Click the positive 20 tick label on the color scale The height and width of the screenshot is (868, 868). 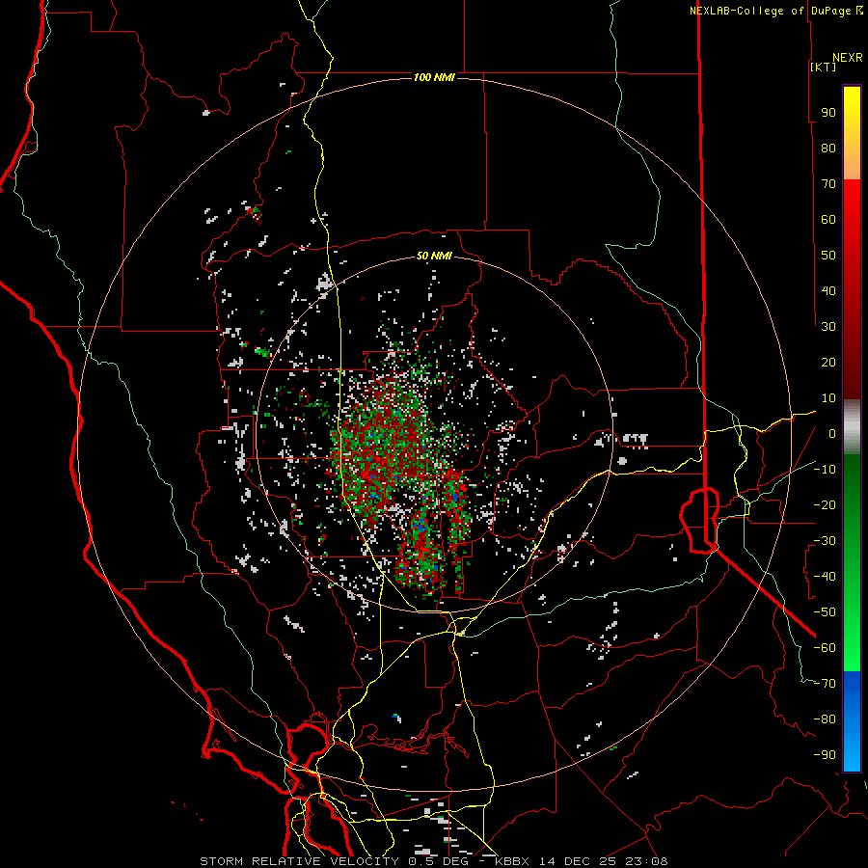point(828,362)
